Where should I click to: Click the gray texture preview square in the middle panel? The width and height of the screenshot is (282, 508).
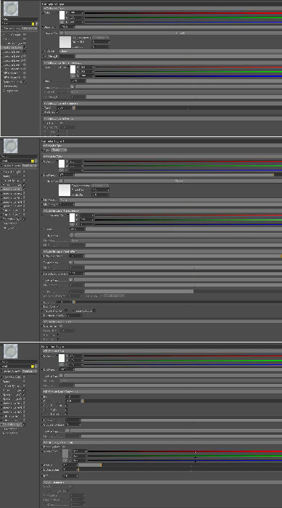[x=65, y=190]
